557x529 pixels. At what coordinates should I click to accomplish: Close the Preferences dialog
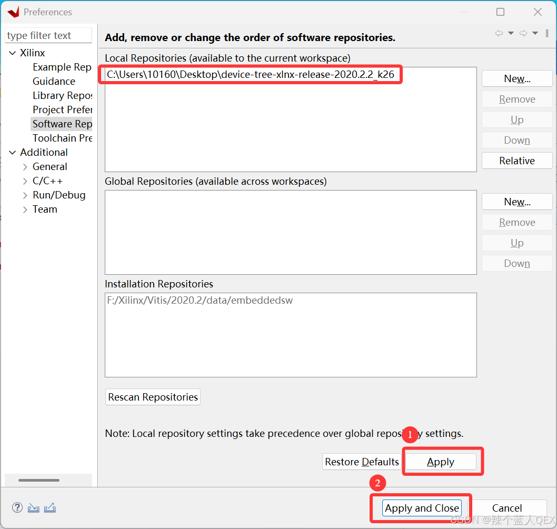tap(538, 12)
